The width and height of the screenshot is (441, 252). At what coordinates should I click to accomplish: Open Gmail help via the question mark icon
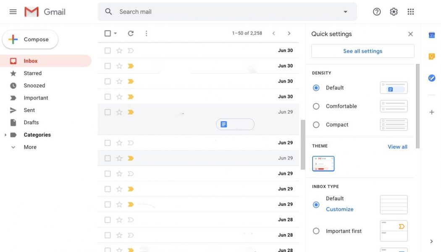coord(376,11)
